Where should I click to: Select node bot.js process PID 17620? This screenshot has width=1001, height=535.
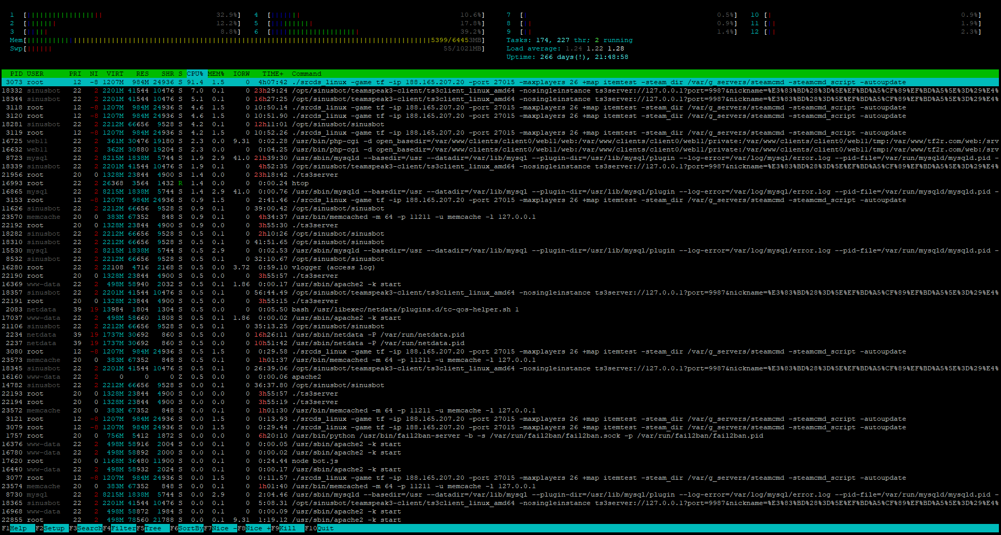[500, 461]
